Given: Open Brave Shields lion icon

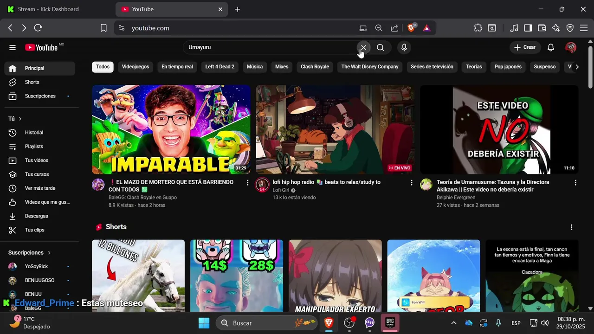Looking at the screenshot, I should click(411, 28).
